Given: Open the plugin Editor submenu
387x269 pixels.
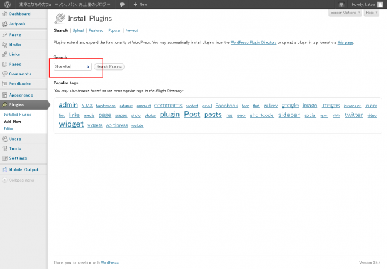Looking at the screenshot, I should pyautogui.click(x=8, y=128).
